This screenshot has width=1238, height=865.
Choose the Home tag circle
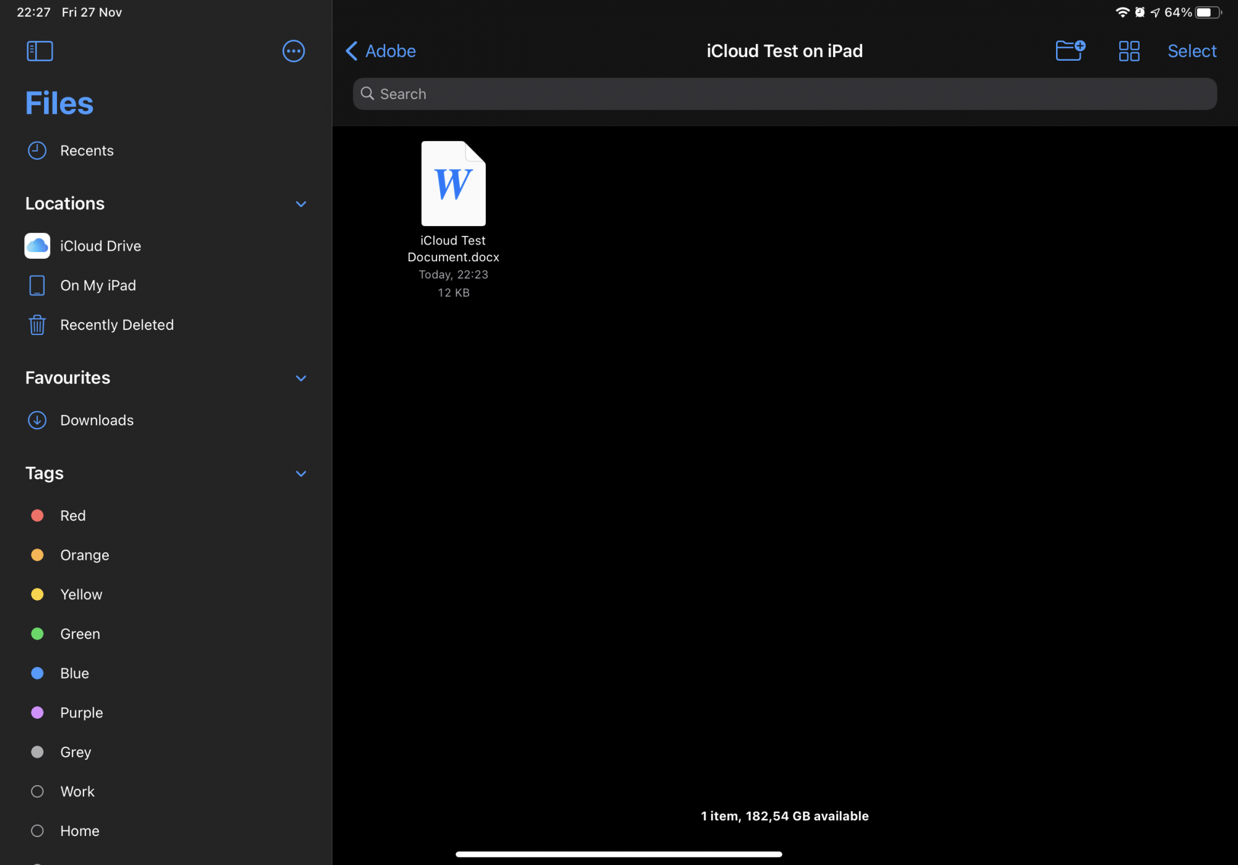coord(37,831)
